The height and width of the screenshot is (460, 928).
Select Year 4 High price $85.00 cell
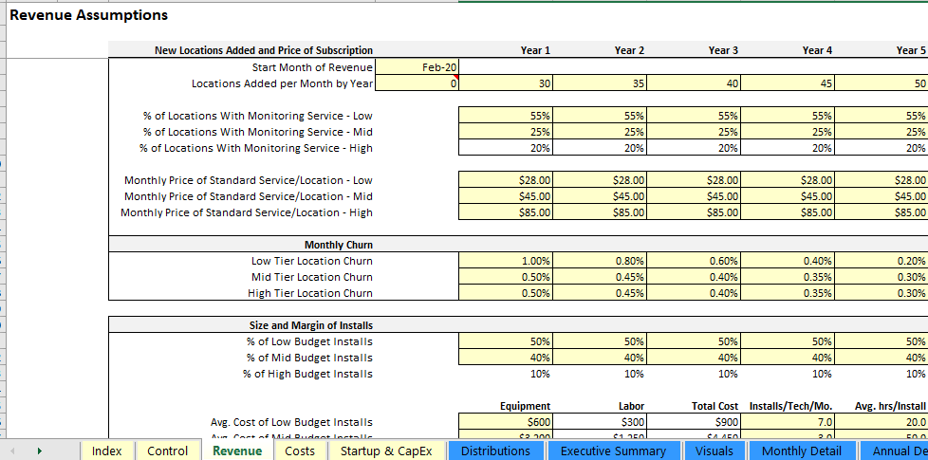click(788, 212)
